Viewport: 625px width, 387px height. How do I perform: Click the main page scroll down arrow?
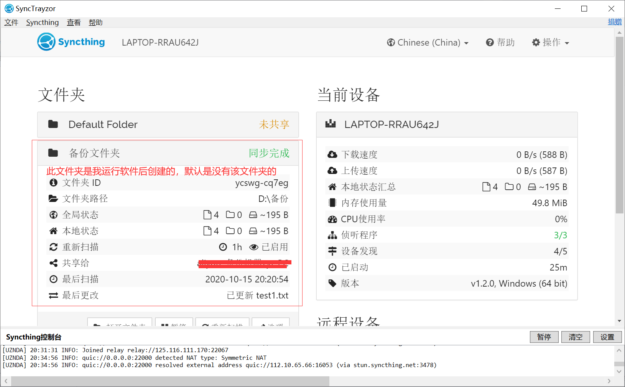point(620,321)
